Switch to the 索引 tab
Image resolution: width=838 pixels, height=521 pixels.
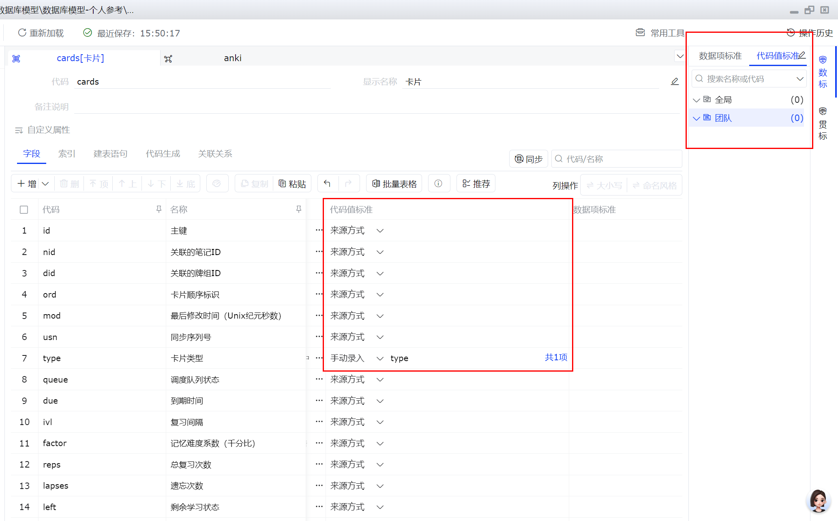(67, 154)
